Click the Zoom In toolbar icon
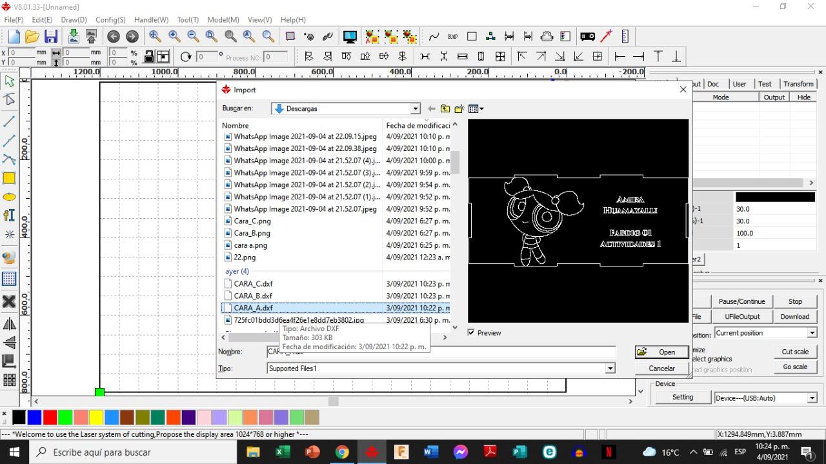826x464 pixels. [x=174, y=37]
